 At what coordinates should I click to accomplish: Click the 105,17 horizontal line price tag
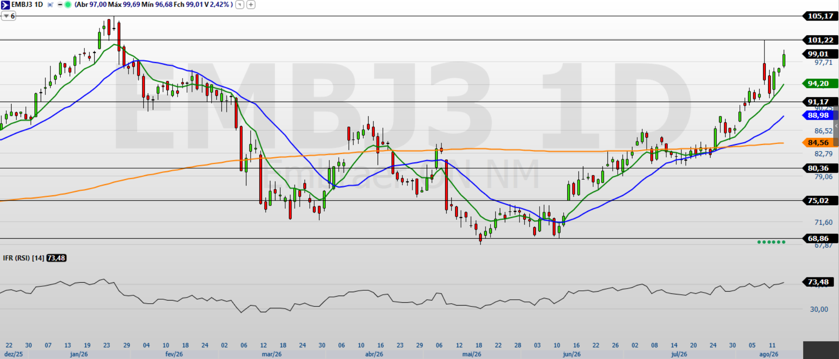coord(820,16)
